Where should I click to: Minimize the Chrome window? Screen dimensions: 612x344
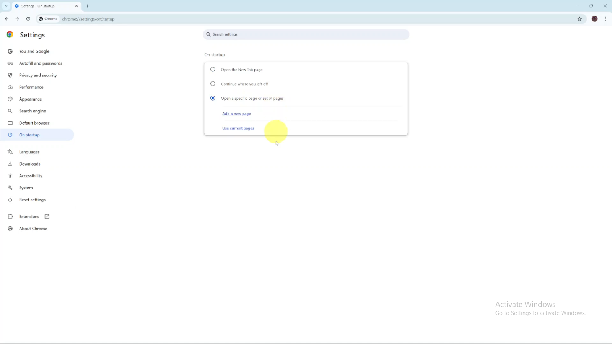[578, 6]
